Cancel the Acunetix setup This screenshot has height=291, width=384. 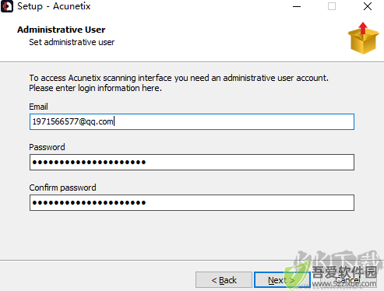[x=347, y=280]
